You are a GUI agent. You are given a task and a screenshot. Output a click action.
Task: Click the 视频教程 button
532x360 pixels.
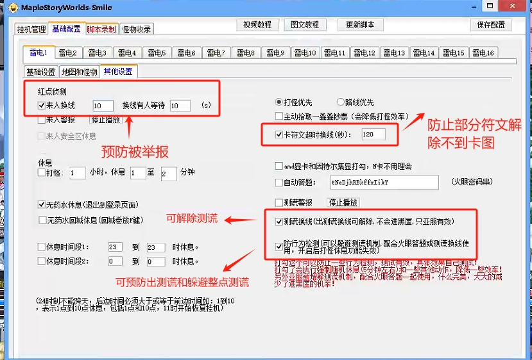[x=257, y=25]
